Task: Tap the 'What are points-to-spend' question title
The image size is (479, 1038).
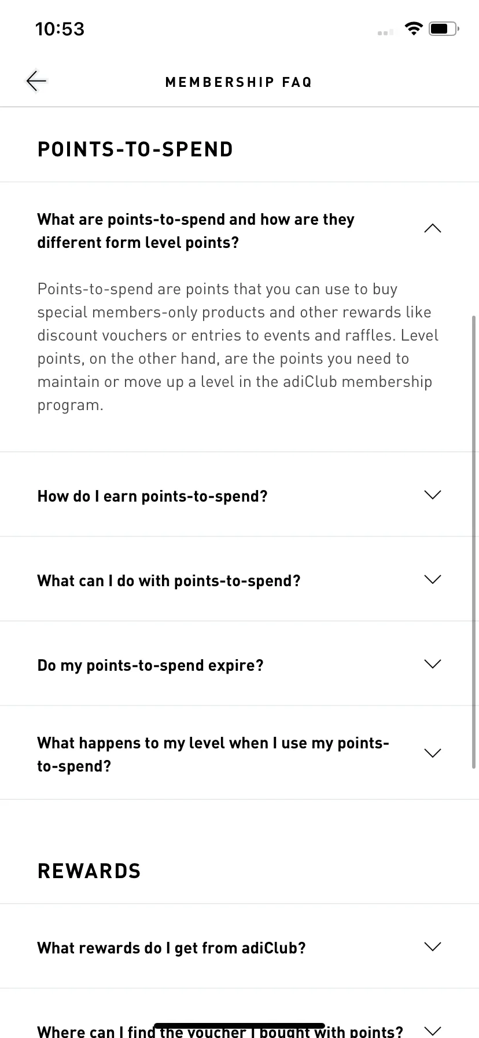Action: 196,231
